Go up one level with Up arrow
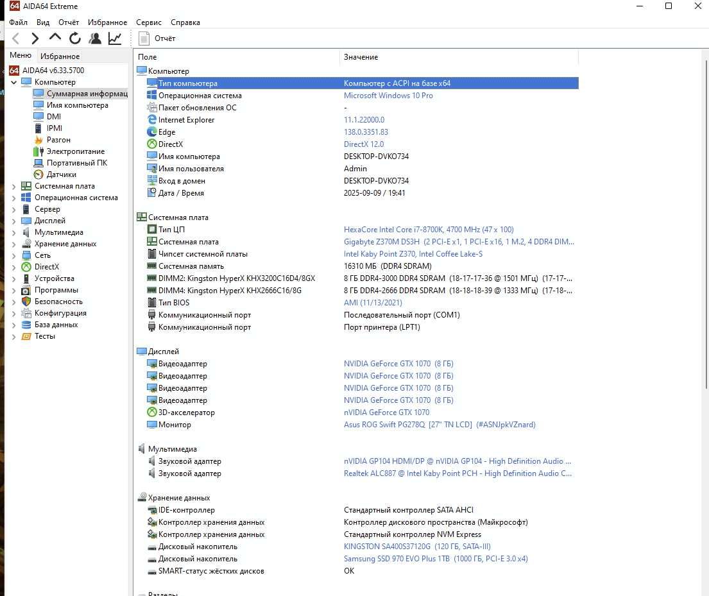This screenshot has width=709, height=596. pos(55,38)
